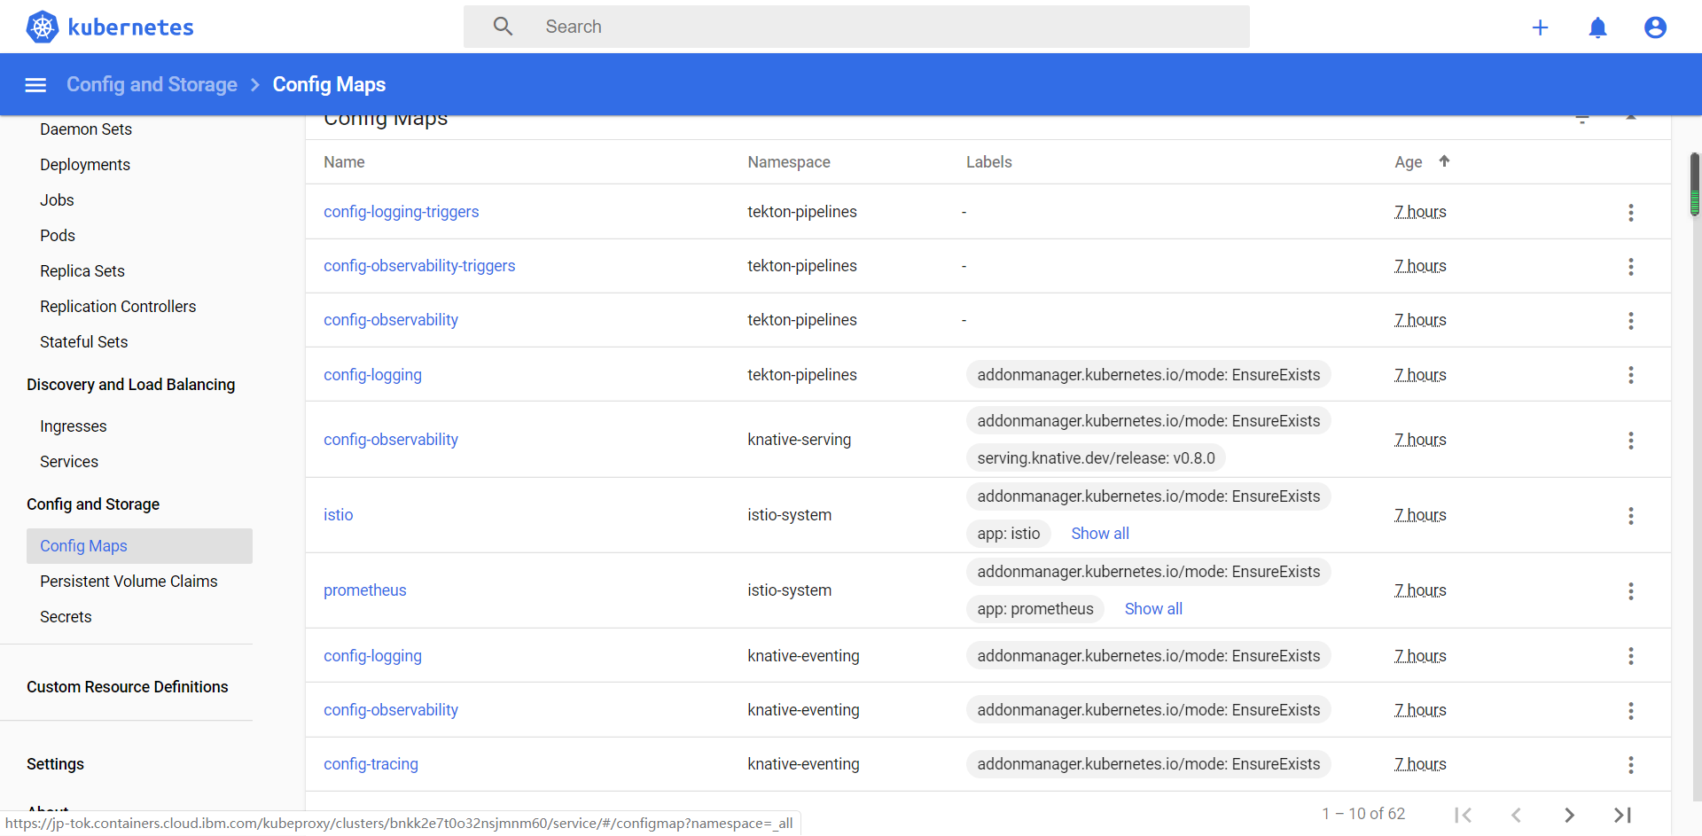Sort by Age arrow icon
Screen dimensions: 1702x836
pyautogui.click(x=1444, y=161)
